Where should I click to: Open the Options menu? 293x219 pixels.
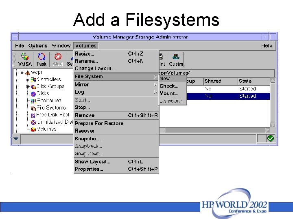pos(38,45)
